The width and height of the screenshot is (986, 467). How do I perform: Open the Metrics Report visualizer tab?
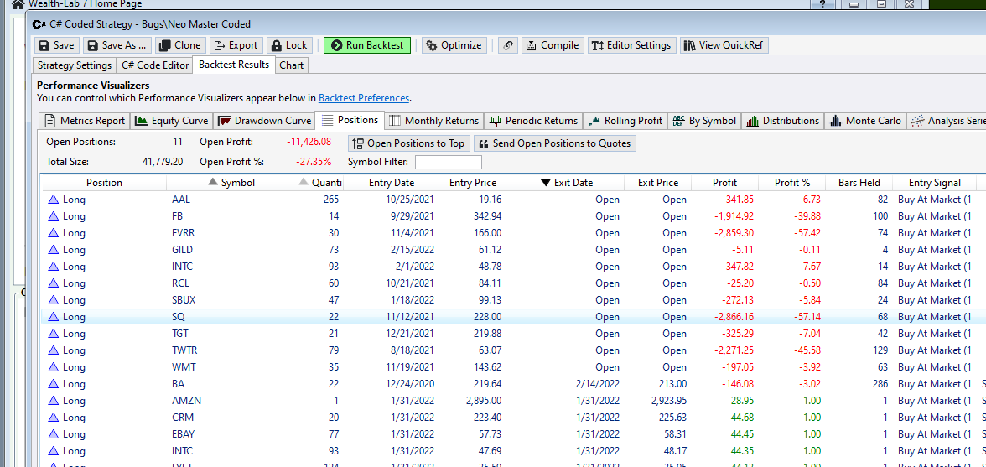click(85, 121)
